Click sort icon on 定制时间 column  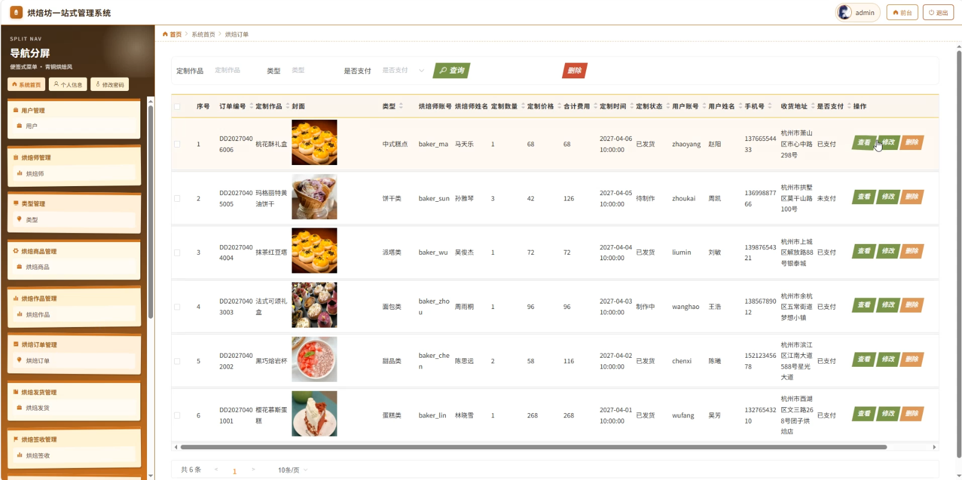click(631, 106)
